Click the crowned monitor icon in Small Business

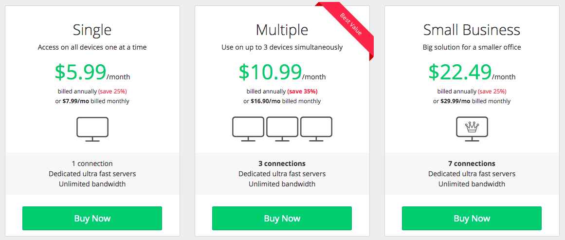tap(472, 129)
